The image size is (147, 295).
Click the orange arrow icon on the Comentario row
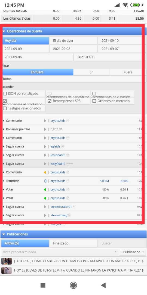click(x=45, y=172)
